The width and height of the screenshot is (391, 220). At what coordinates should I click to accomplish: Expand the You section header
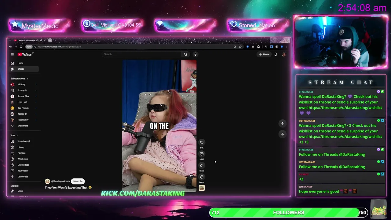tap(14, 135)
